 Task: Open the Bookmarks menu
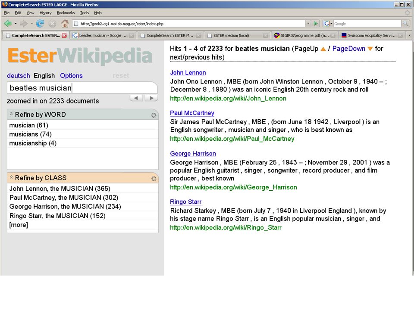66,12
